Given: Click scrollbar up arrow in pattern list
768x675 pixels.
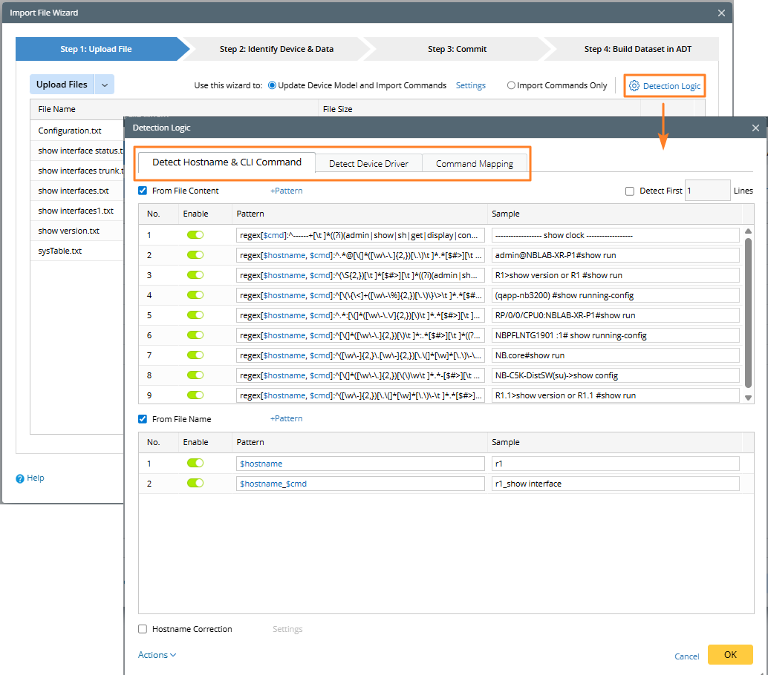Looking at the screenshot, I should point(748,231).
